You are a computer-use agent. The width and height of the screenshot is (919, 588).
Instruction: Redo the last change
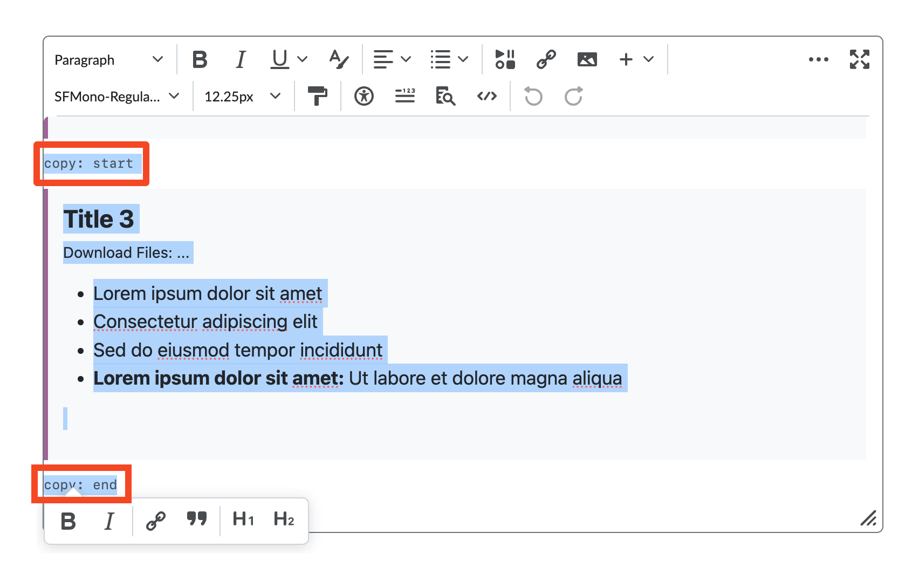tap(573, 96)
